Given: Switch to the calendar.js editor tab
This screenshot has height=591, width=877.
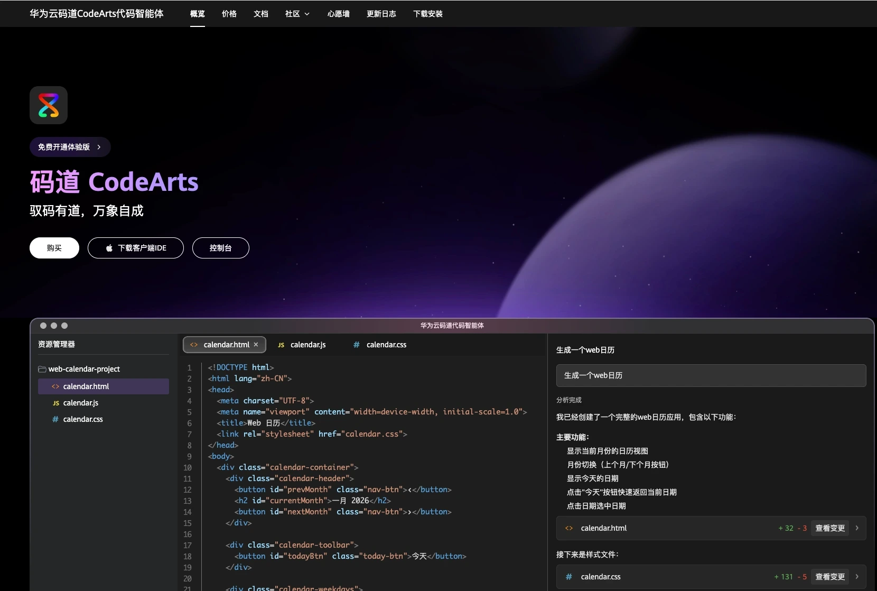Looking at the screenshot, I should point(302,345).
